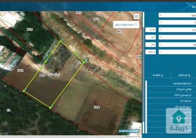Click parcel label 715 on the map
This screenshot has width=196, height=138.
pos(42,75)
